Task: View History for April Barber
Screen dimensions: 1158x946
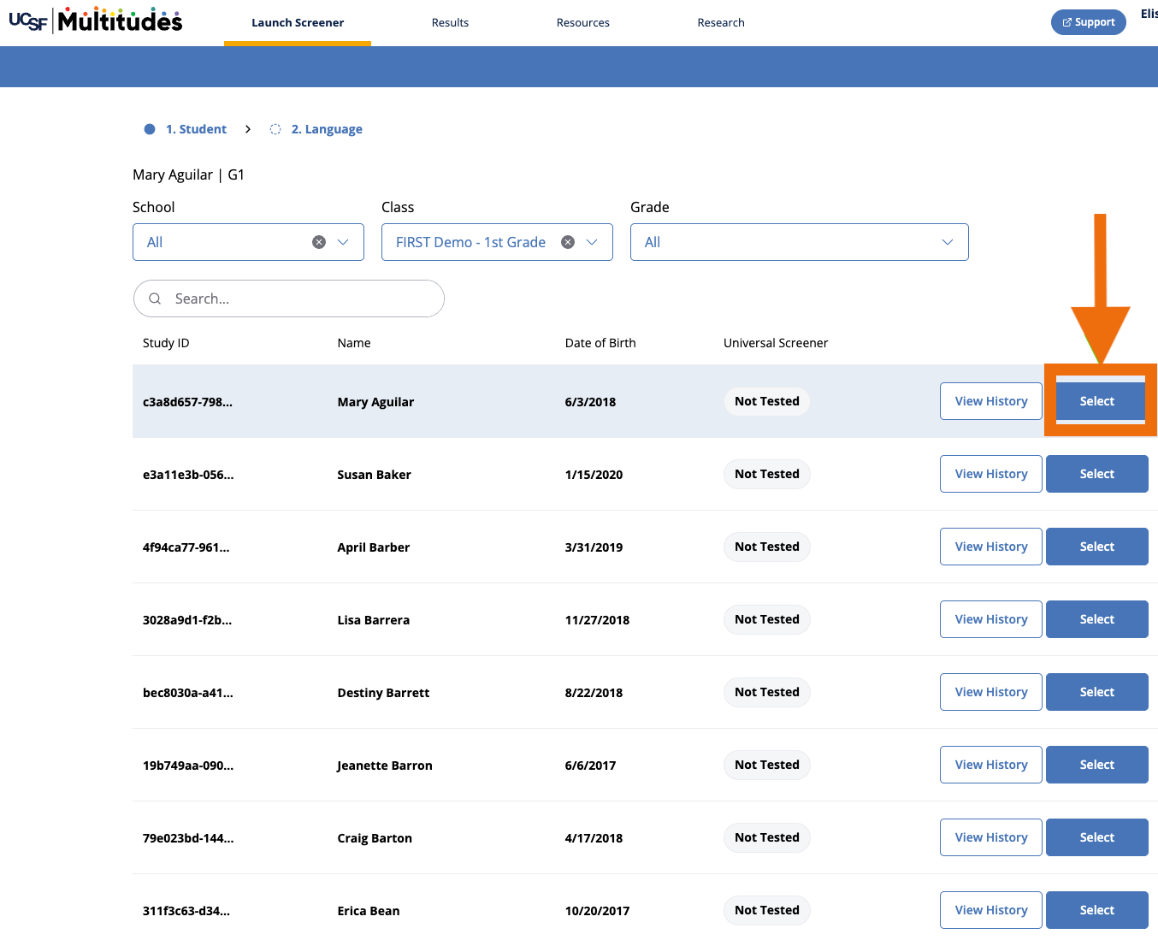Action: (991, 547)
